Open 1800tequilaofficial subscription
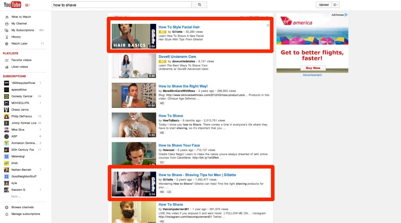The width and height of the screenshot is (401, 223). 23,83
